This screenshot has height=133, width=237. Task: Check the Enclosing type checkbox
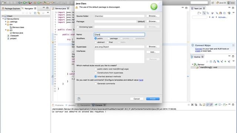pyautogui.click(x=78, y=27)
